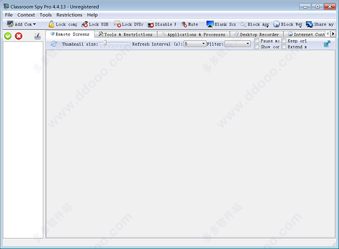This screenshot has height=249, width=339.
Task: Click the Block Web globe icon
Action: click(276, 24)
